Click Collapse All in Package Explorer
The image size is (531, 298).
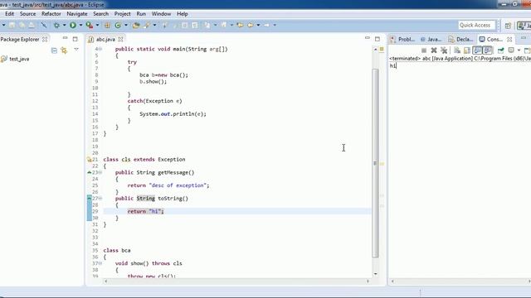pyautogui.click(x=54, y=50)
